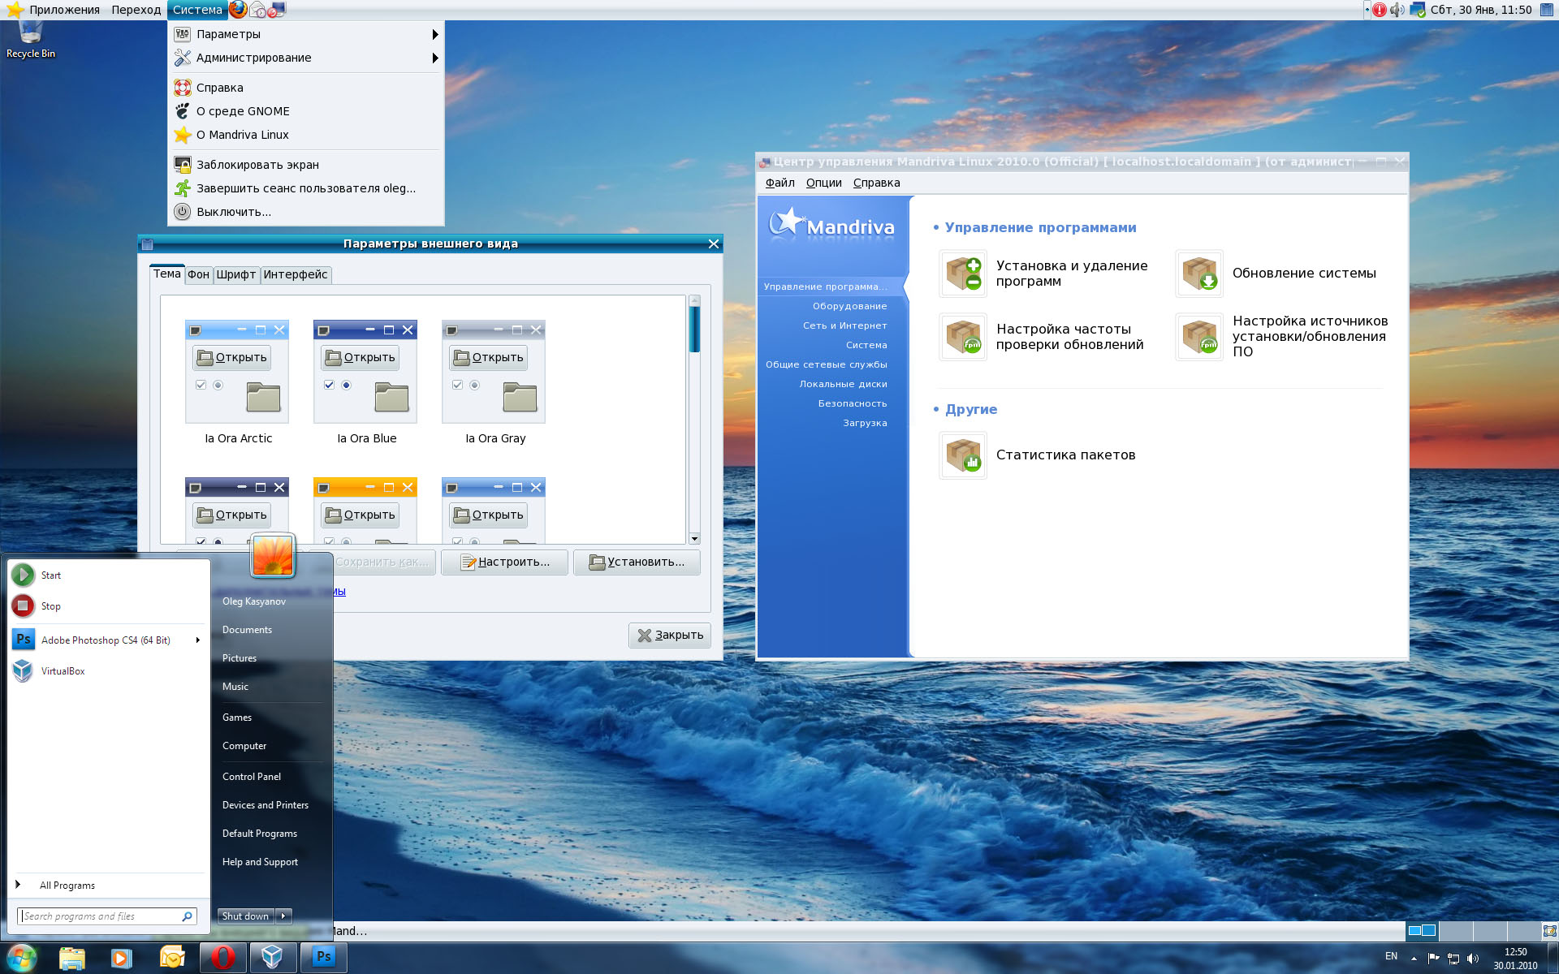Expand Adobe Photoshop CS4 submenu arrow
Screen dimensions: 1559x974
(x=197, y=640)
